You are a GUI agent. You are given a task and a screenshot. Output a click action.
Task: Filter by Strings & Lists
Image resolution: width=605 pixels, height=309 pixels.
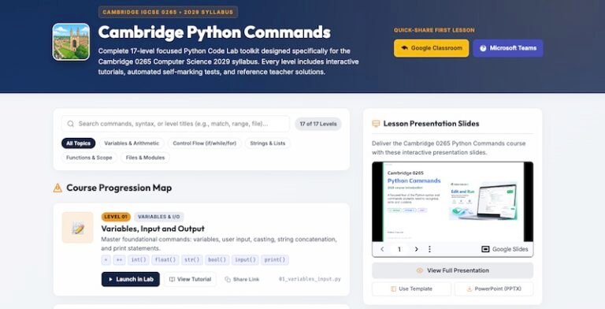click(x=268, y=143)
